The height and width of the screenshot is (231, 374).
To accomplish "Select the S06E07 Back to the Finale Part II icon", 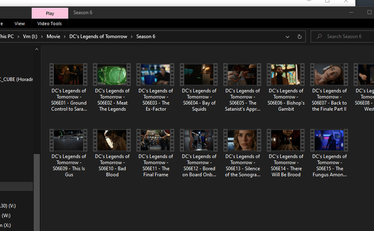I will point(329,74).
